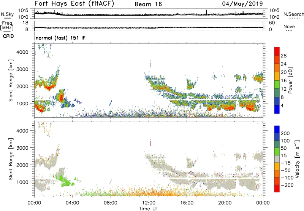The width and height of the screenshot is (304, 211).
Task: Click the 'Power [dB]' colorbar label
Action: click(x=290, y=80)
